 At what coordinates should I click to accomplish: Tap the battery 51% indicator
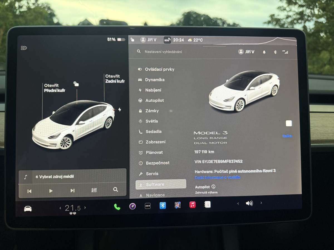click(116, 39)
